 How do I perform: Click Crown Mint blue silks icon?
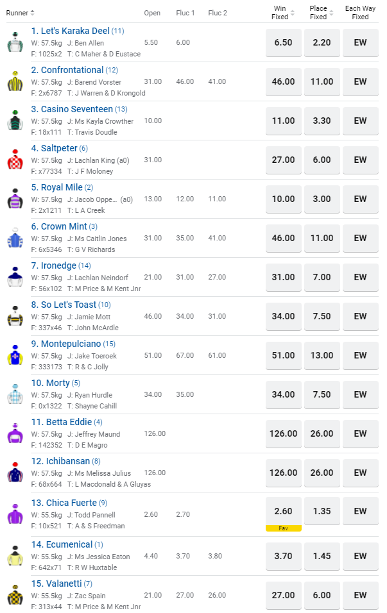(15, 238)
